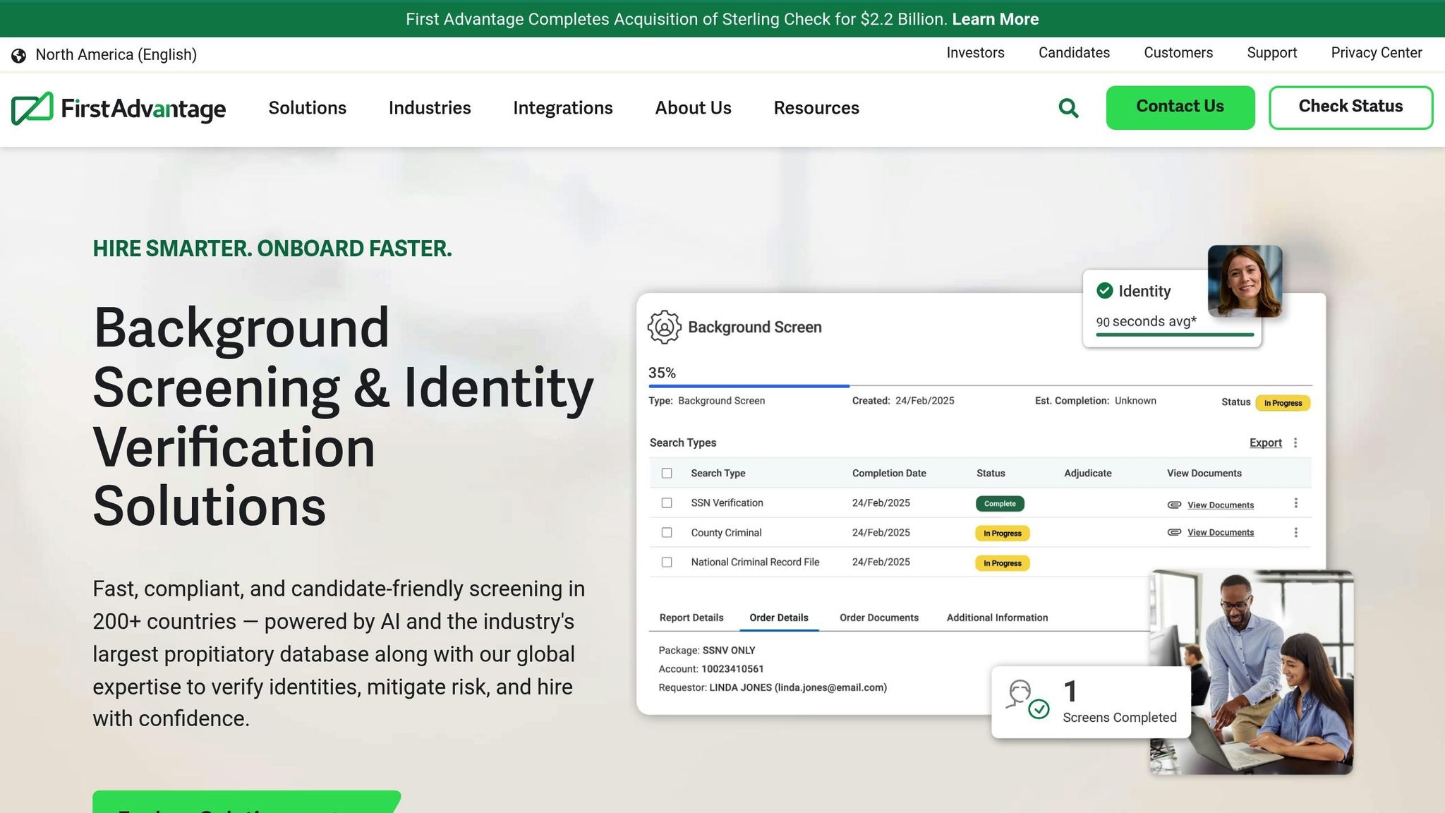Screen dimensions: 1445x813
Task: Open kebab menu for County Criminal row
Action: tap(1296, 533)
